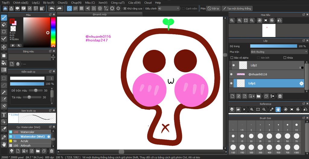This screenshot has height=159, width=309.
Task: Expand the add-layer dropdown arrow in the Lớp panel
Action: click(254, 96)
